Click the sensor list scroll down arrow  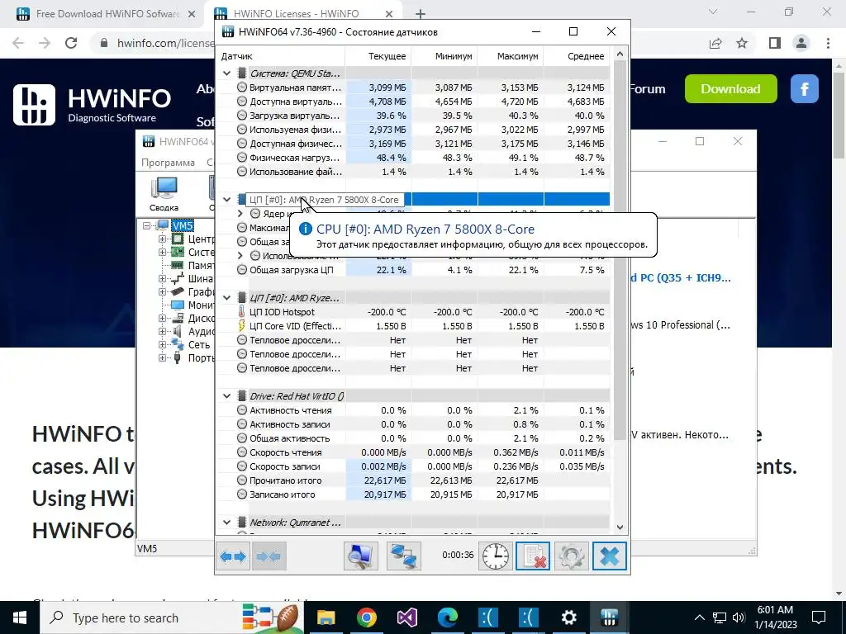[x=620, y=528]
